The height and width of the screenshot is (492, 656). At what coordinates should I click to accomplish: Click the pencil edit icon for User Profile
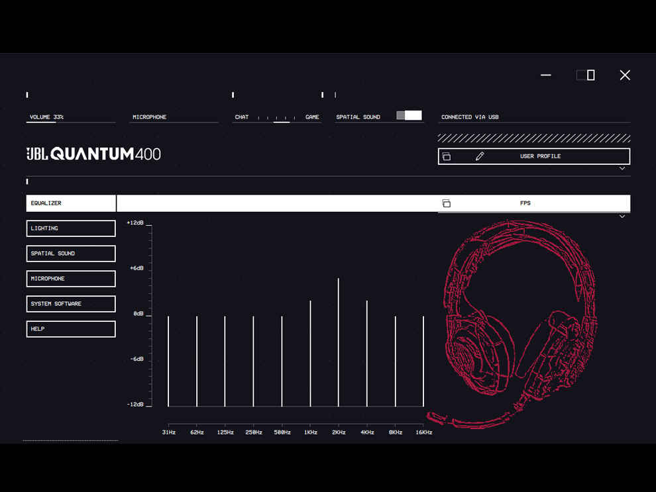point(480,156)
